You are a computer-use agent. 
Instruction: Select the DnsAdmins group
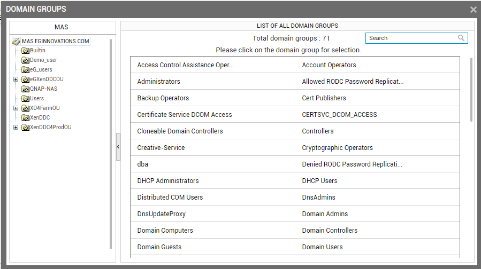click(x=318, y=197)
